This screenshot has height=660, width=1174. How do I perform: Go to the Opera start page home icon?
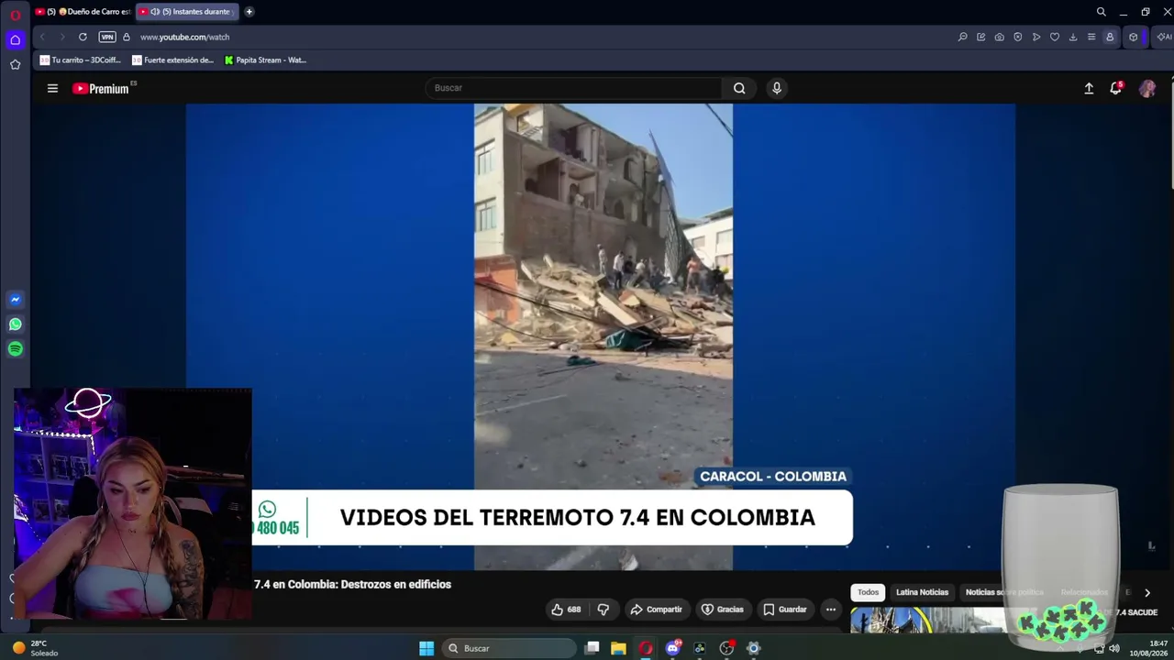(15, 39)
